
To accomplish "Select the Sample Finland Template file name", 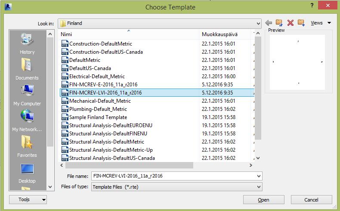I will pyautogui.click(x=98, y=117).
